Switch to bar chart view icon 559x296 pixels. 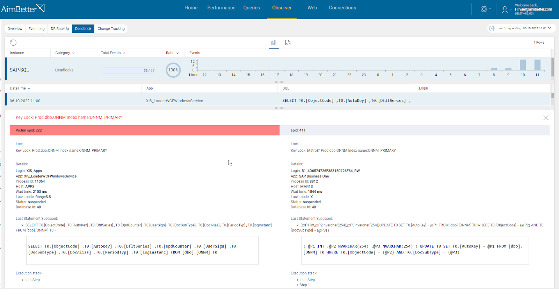point(274,43)
